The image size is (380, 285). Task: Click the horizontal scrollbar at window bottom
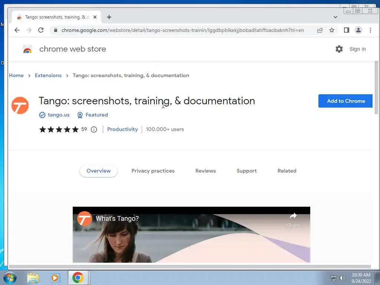pos(190,267)
